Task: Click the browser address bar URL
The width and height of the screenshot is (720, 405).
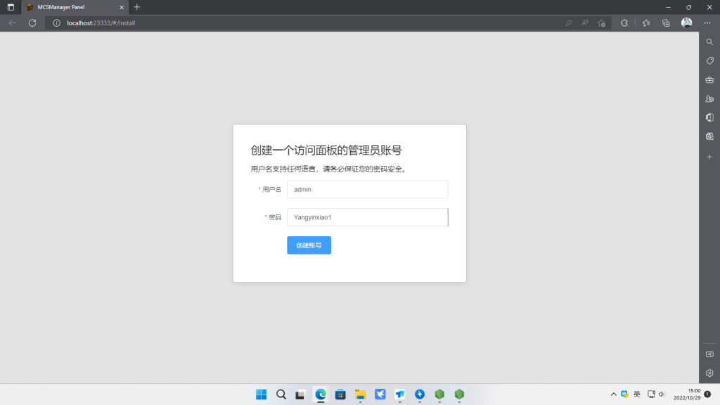Action: coord(101,23)
